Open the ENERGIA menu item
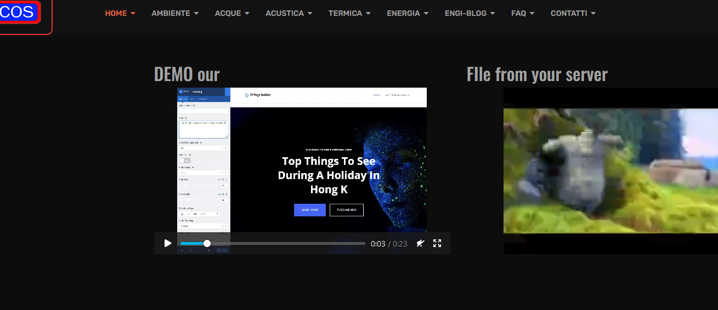This screenshot has height=310, width=718. (408, 13)
